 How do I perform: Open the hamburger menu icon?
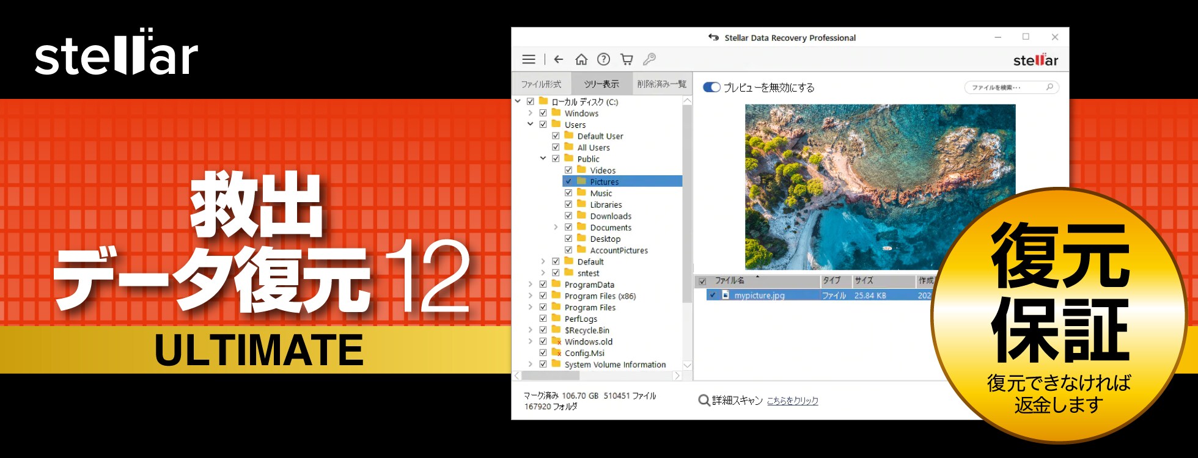[529, 59]
